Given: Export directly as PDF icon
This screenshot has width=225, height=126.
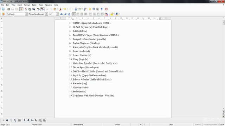Looking at the screenshot, I should point(26,9).
